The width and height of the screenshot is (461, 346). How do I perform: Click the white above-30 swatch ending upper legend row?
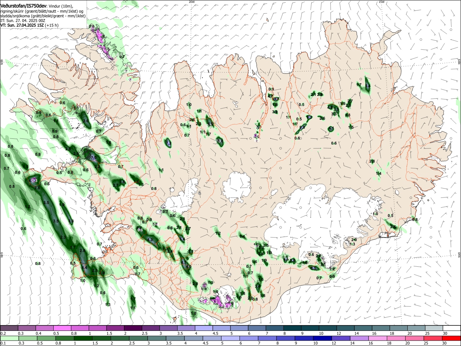(451, 328)
